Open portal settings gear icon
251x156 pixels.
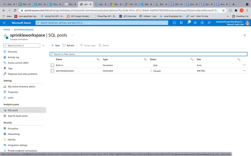195,23
